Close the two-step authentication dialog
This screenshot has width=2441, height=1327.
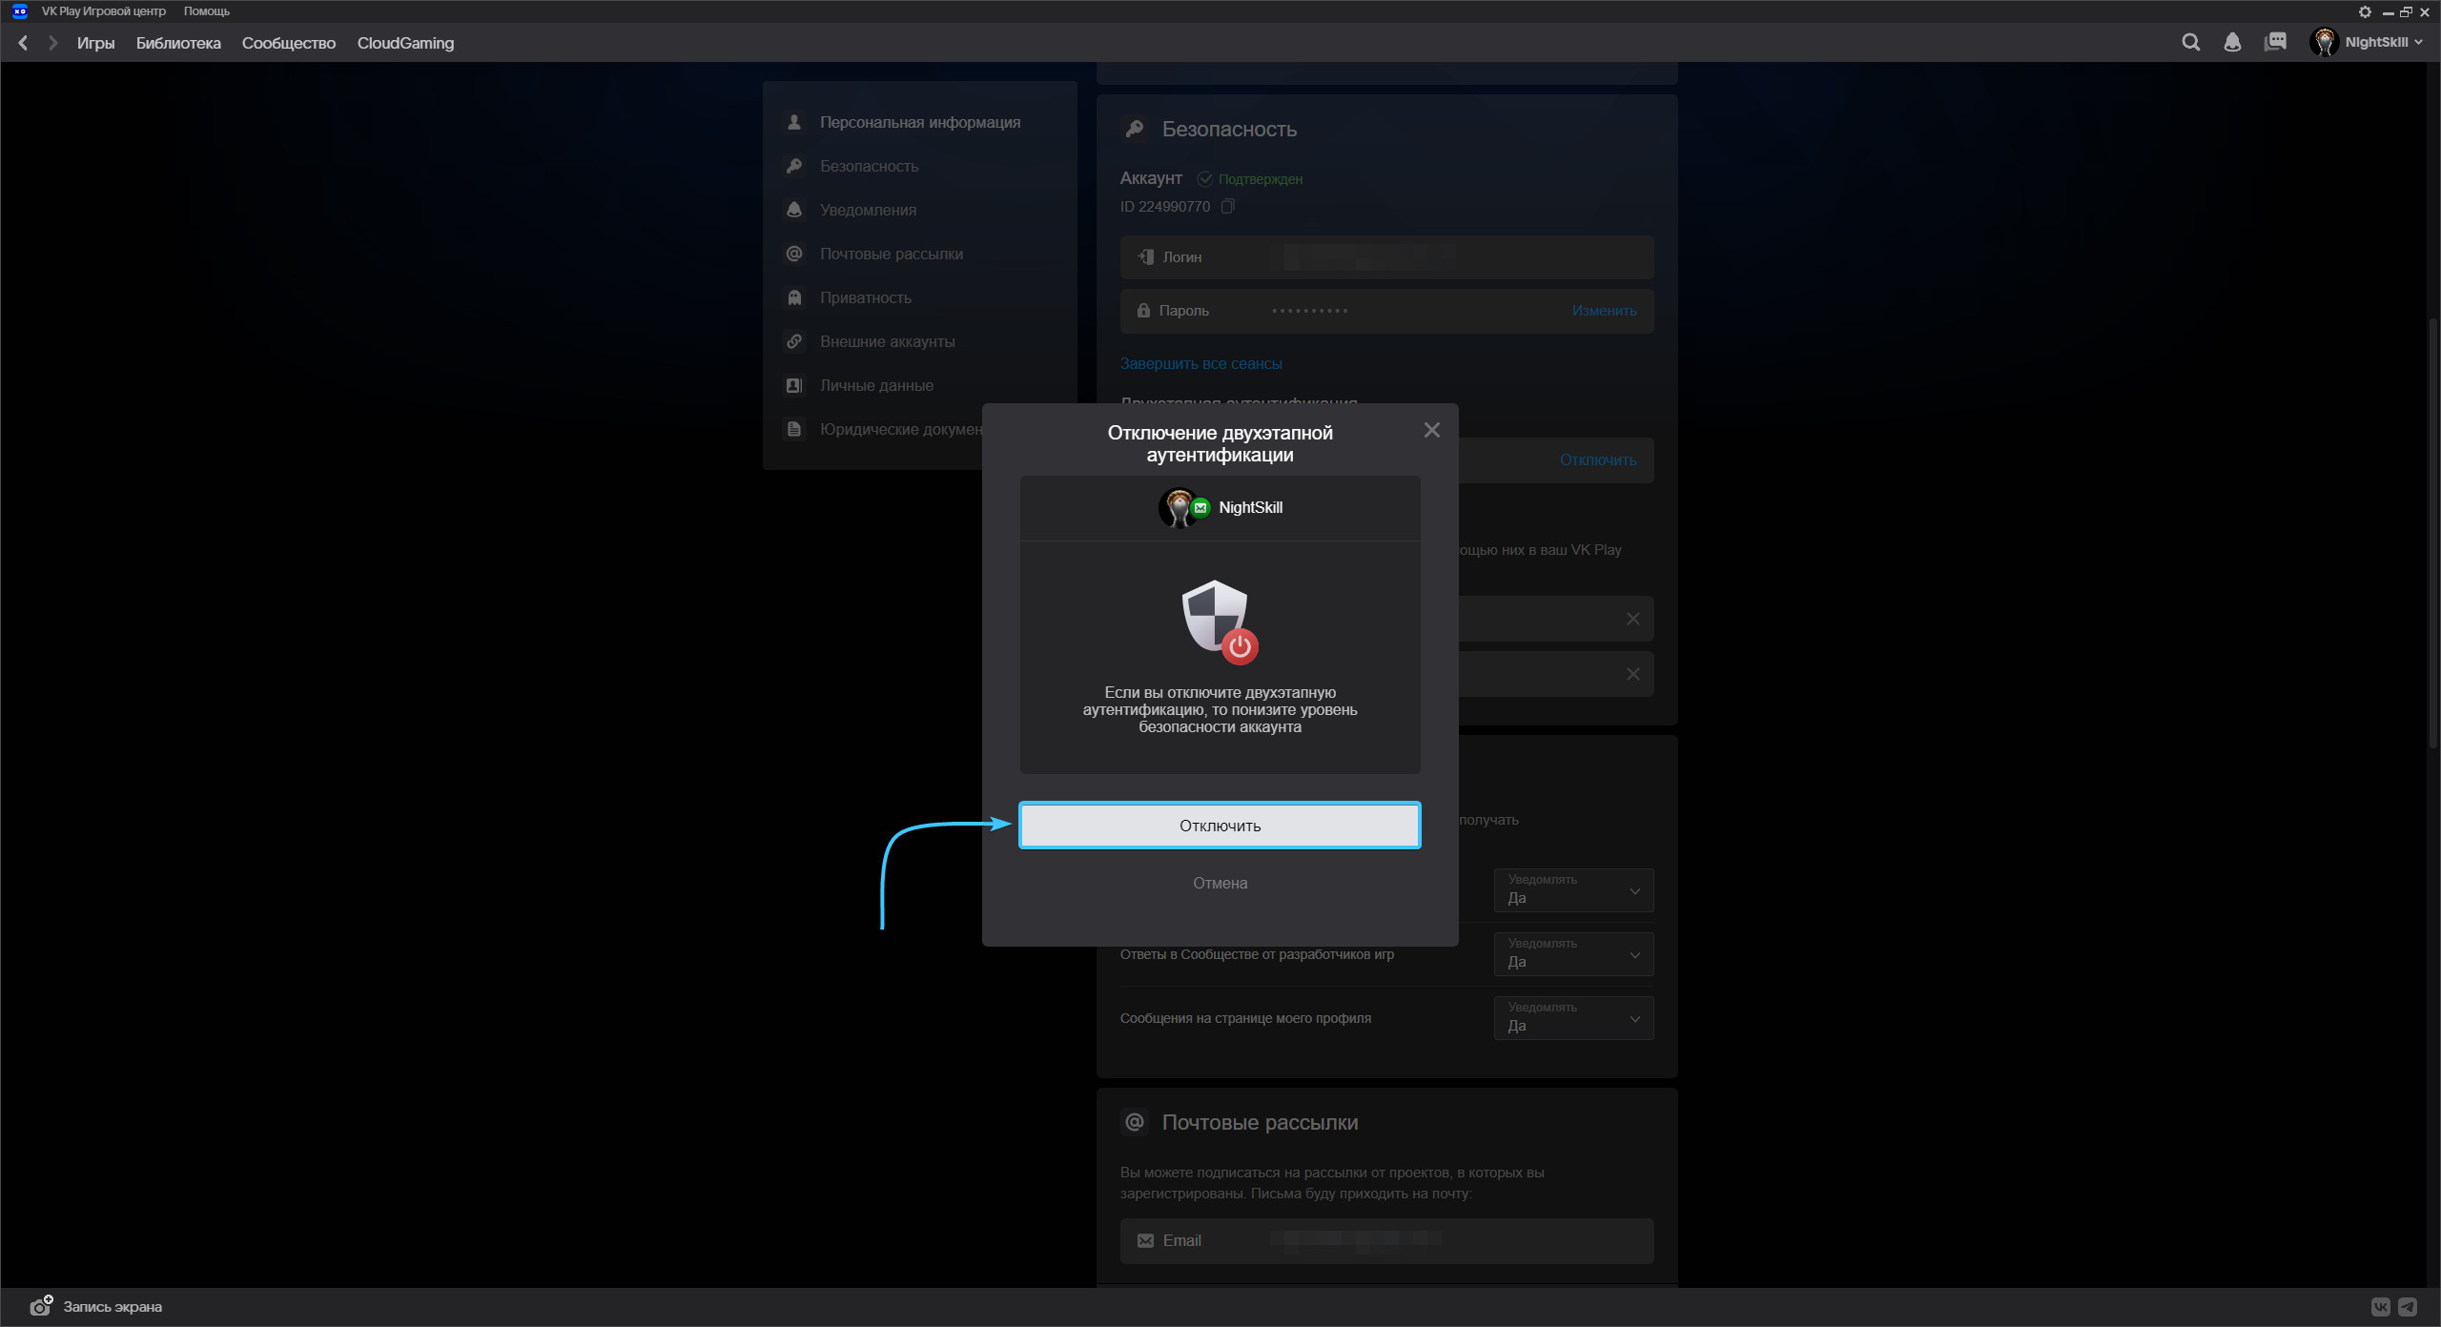click(x=1431, y=430)
